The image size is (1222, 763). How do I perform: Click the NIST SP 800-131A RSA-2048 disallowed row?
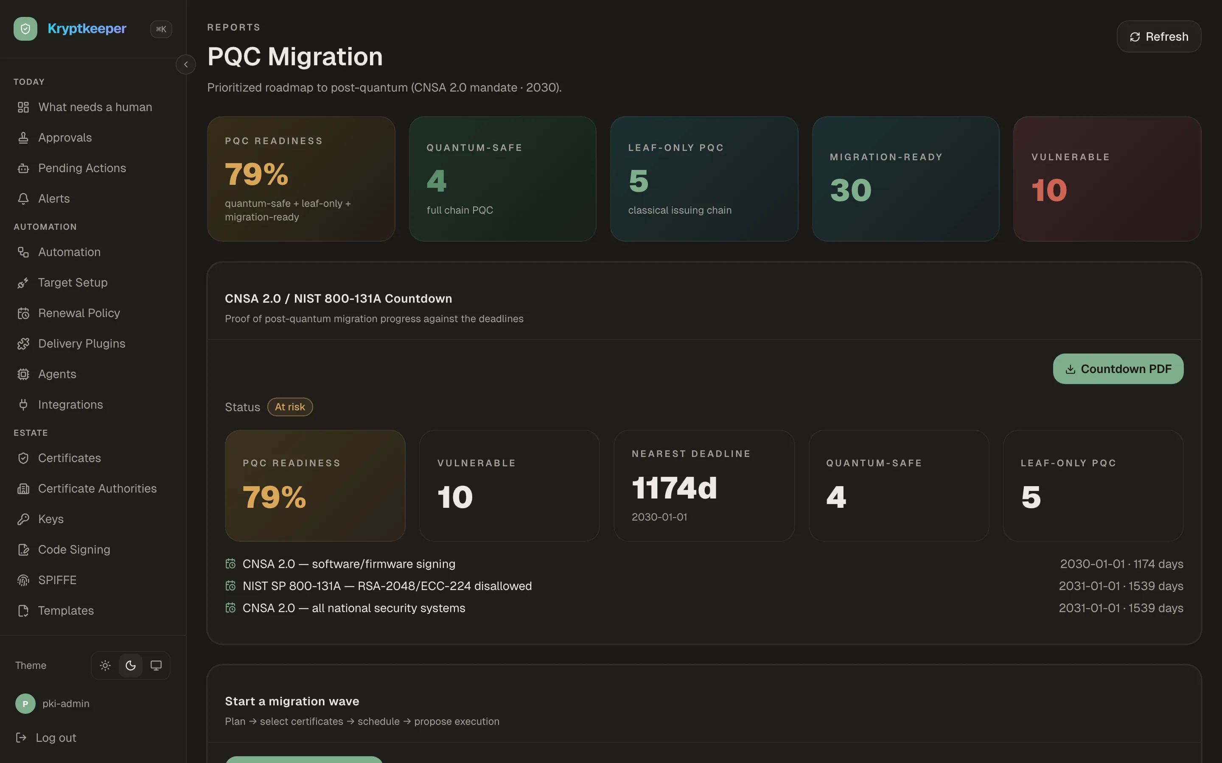[x=704, y=586]
